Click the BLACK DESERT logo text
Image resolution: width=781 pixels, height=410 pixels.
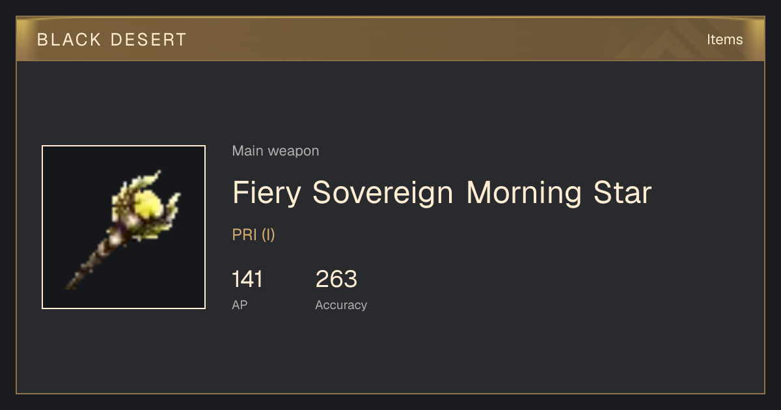click(112, 40)
